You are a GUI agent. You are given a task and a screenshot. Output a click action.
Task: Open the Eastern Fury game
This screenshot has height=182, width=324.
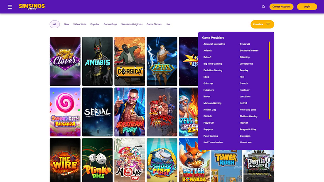(130, 112)
